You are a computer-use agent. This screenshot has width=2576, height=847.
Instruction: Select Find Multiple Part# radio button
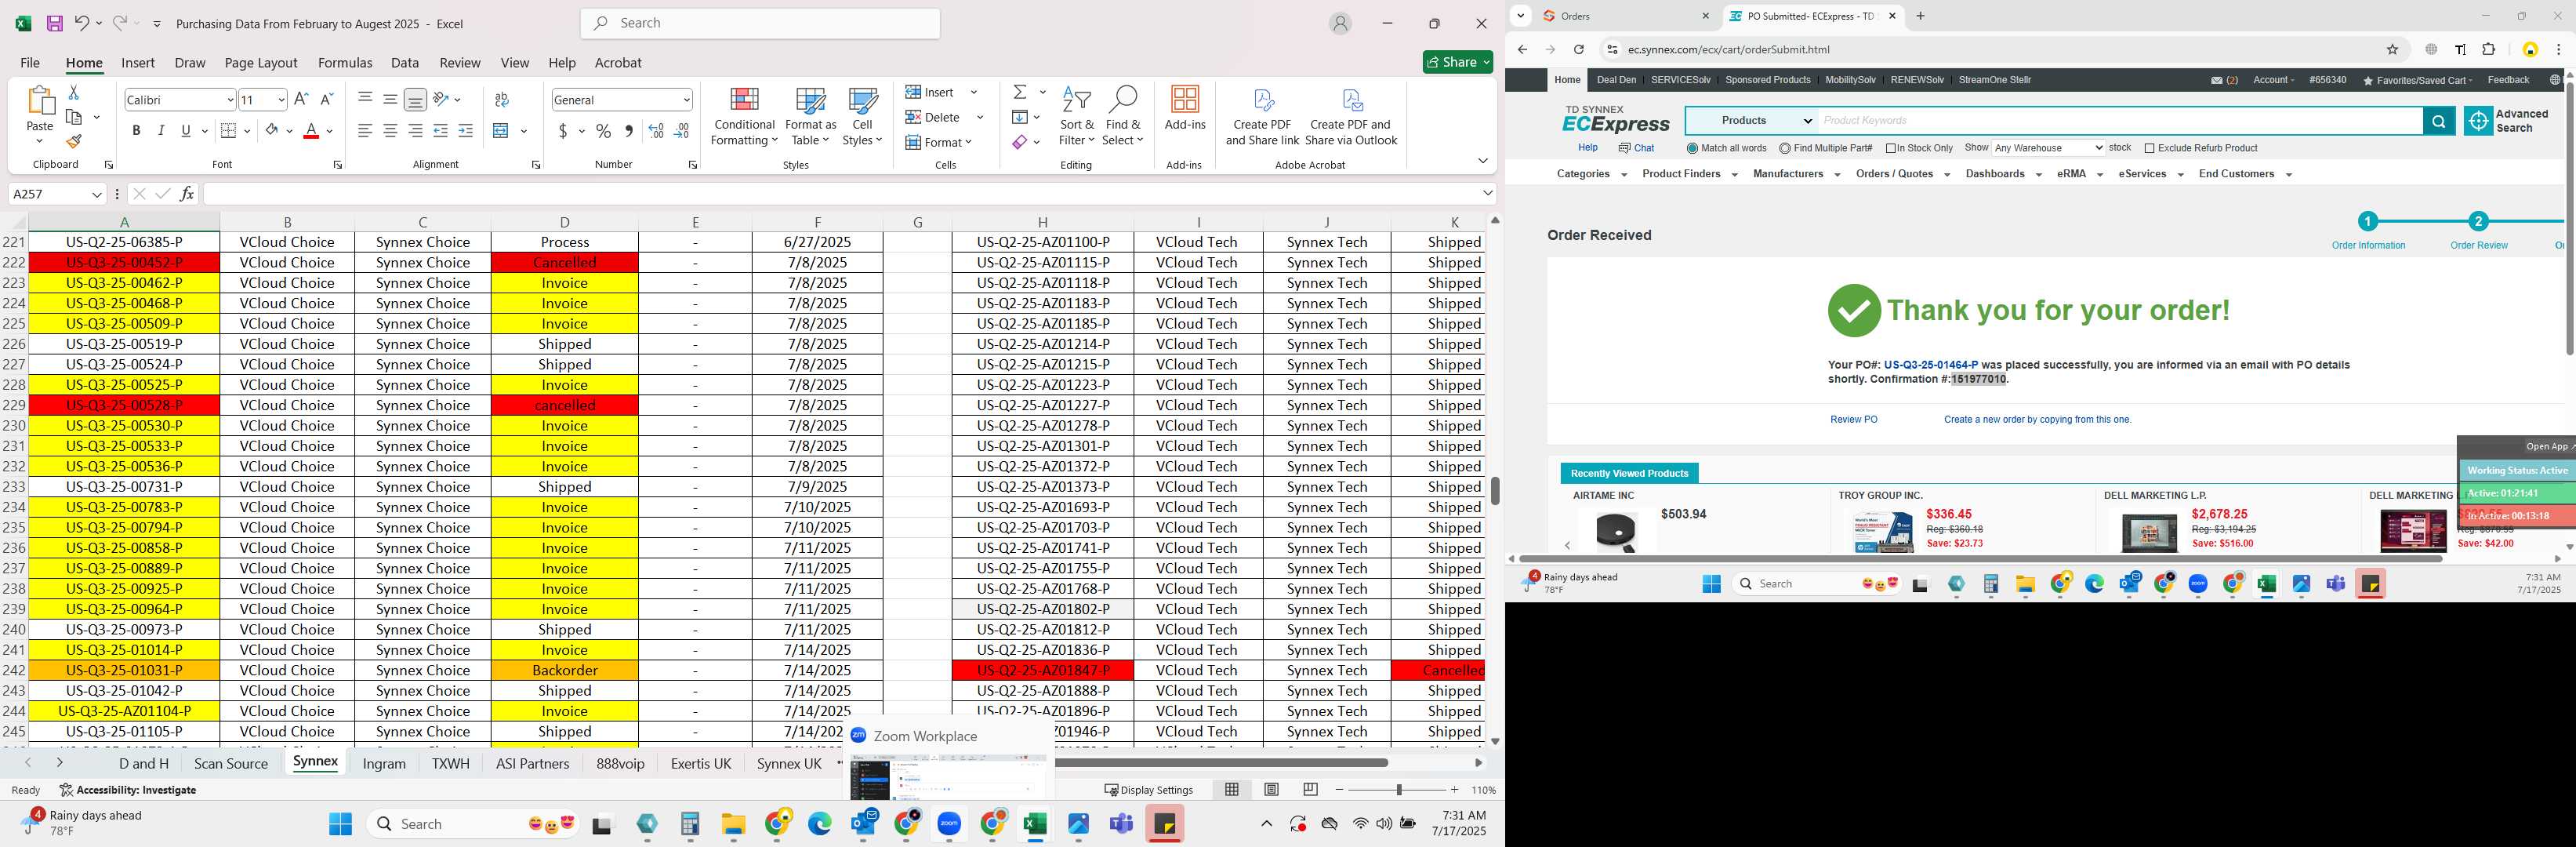1785,148
